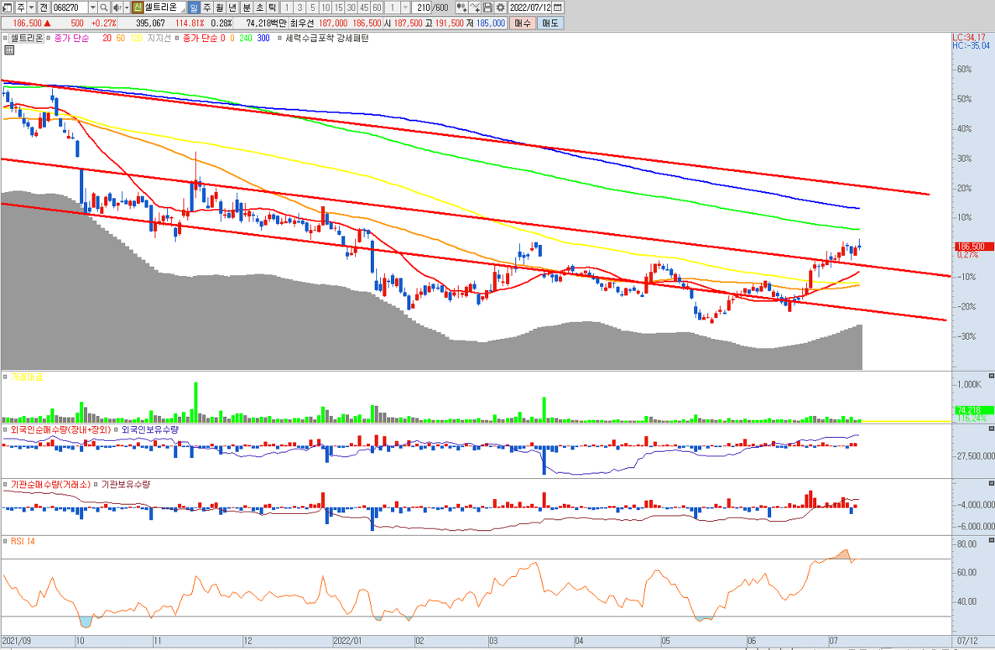Click the 매도 sell button
Viewport: 995px width, 650px height.
(550, 23)
